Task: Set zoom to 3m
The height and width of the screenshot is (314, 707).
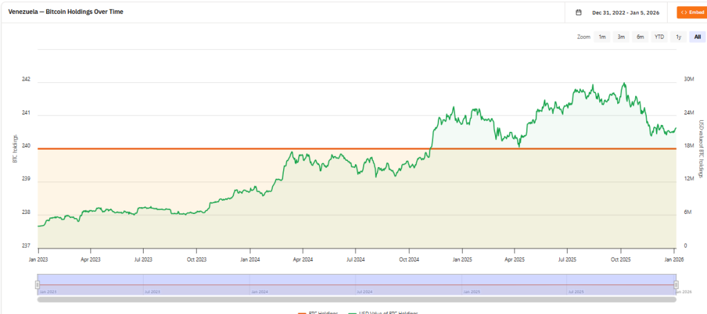Action: click(621, 37)
